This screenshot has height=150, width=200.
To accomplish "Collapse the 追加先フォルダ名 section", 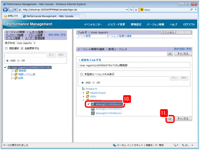I will click(79, 60).
